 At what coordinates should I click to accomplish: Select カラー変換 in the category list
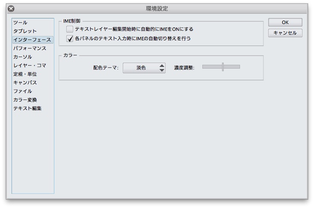[33, 100]
